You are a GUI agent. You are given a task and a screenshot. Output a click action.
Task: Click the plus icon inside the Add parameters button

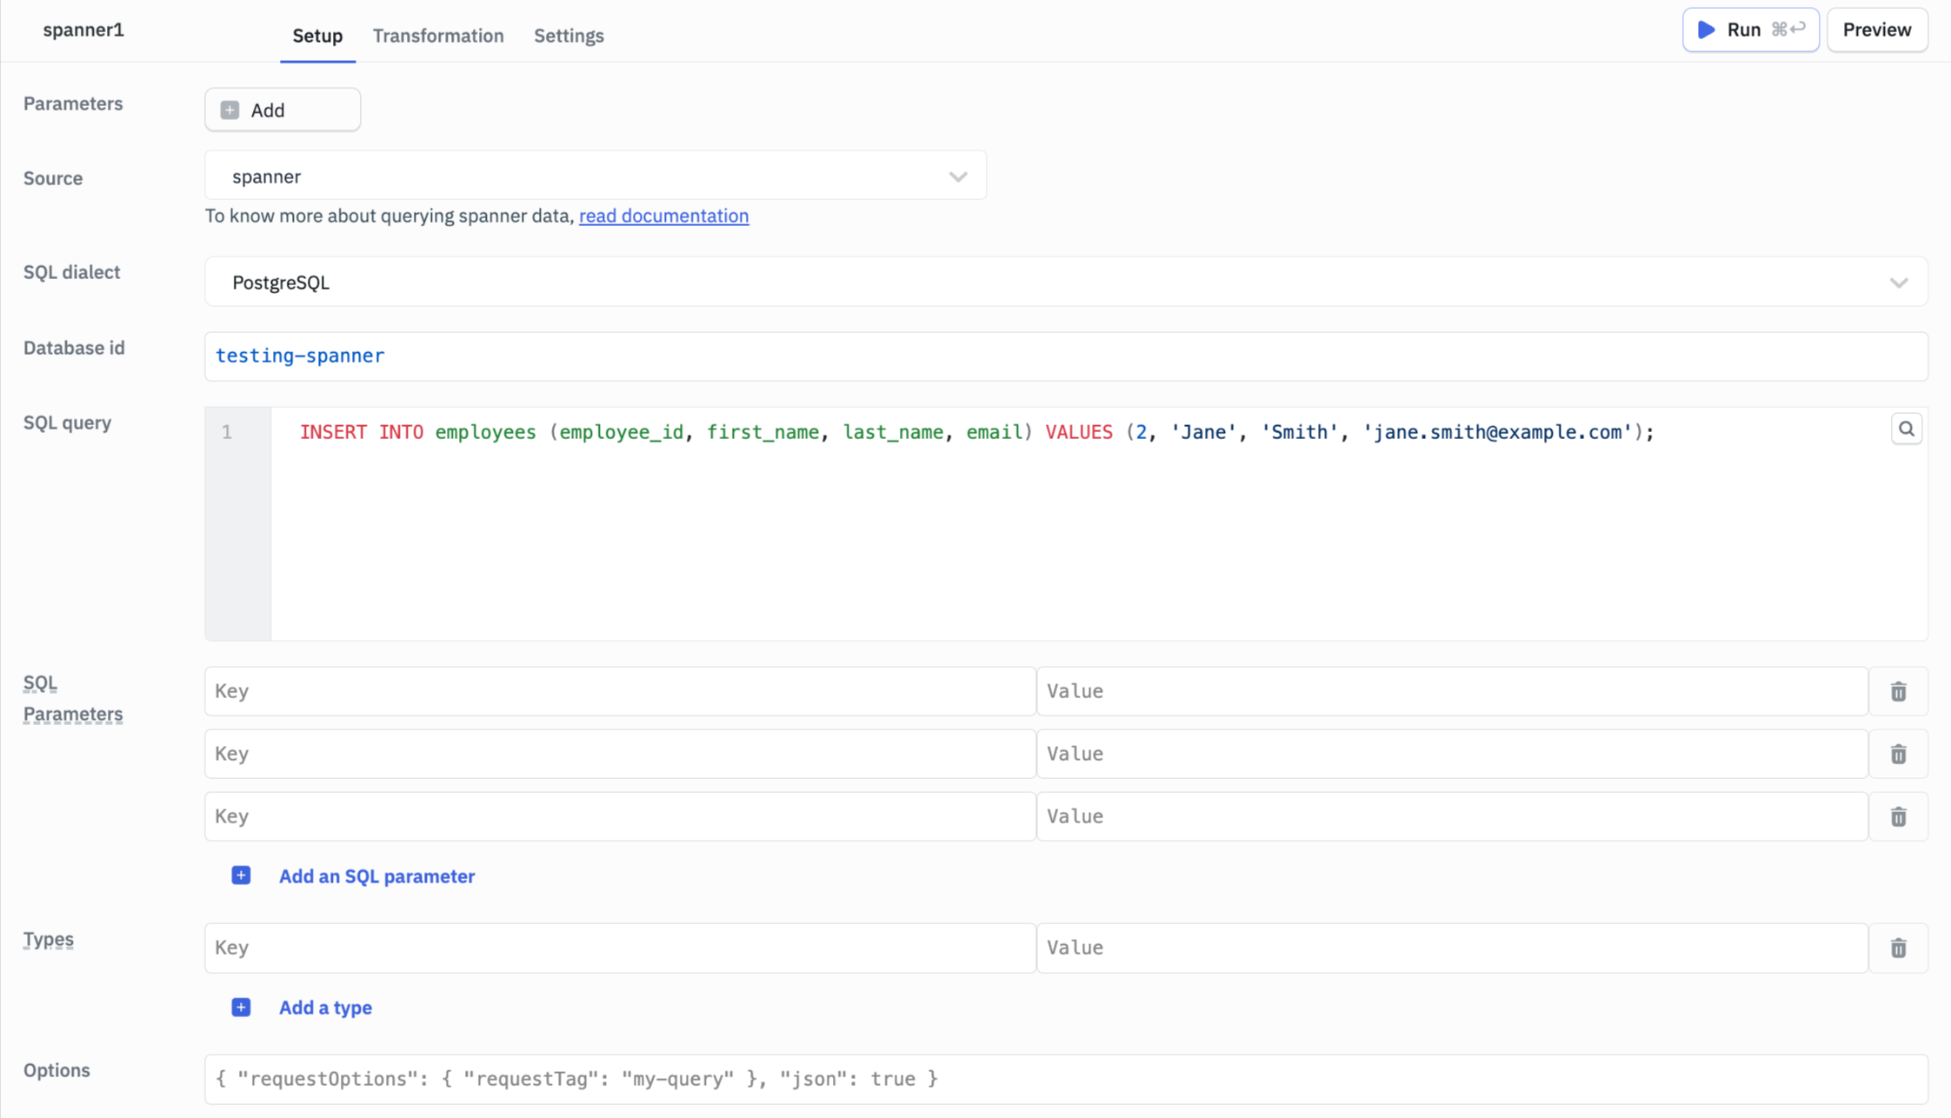pyautogui.click(x=229, y=110)
